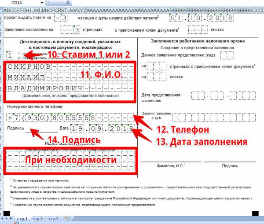Viewport: 264px width, 224px height.
Task: Click the 'Дата представления заявления' date cells
Action: point(224,95)
